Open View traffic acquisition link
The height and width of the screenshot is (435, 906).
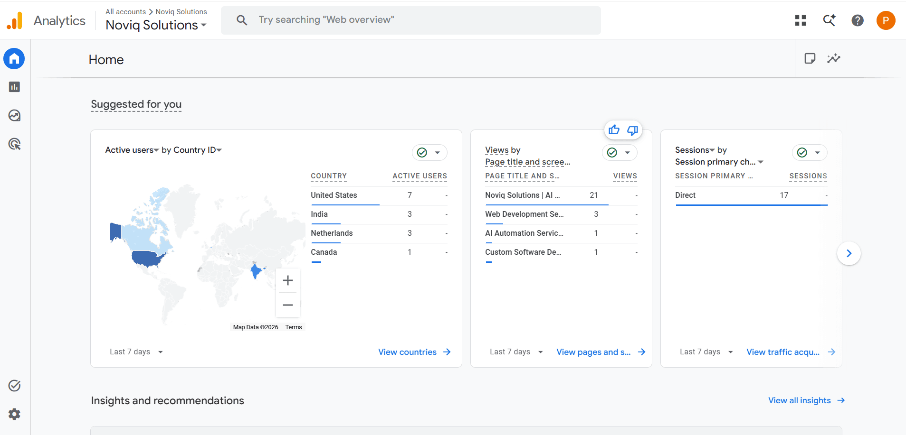791,352
